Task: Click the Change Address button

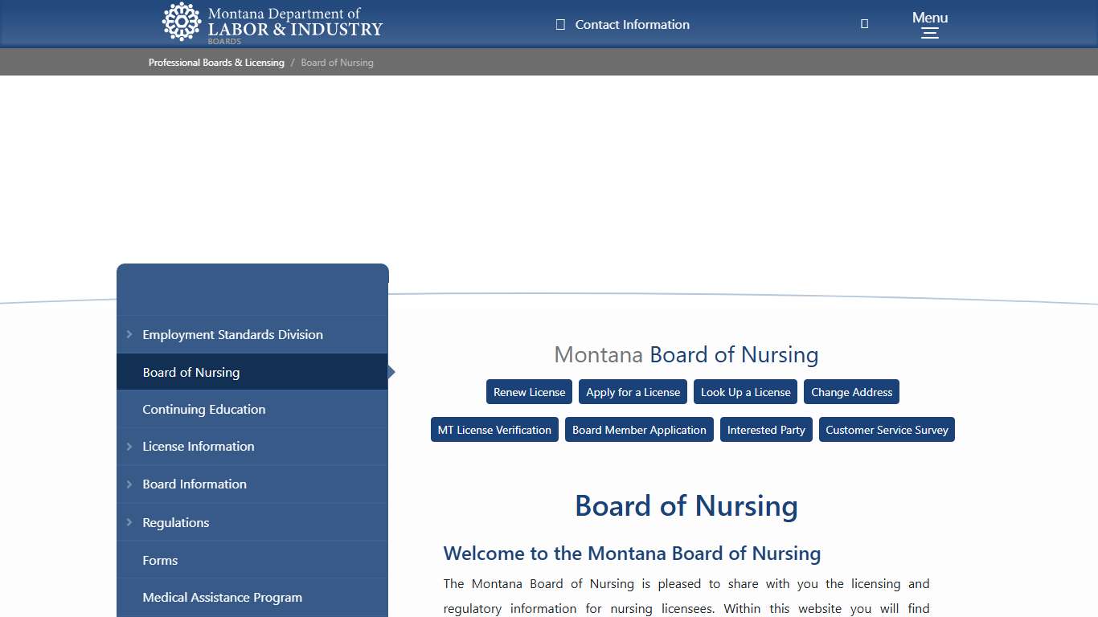Action: 851,391
